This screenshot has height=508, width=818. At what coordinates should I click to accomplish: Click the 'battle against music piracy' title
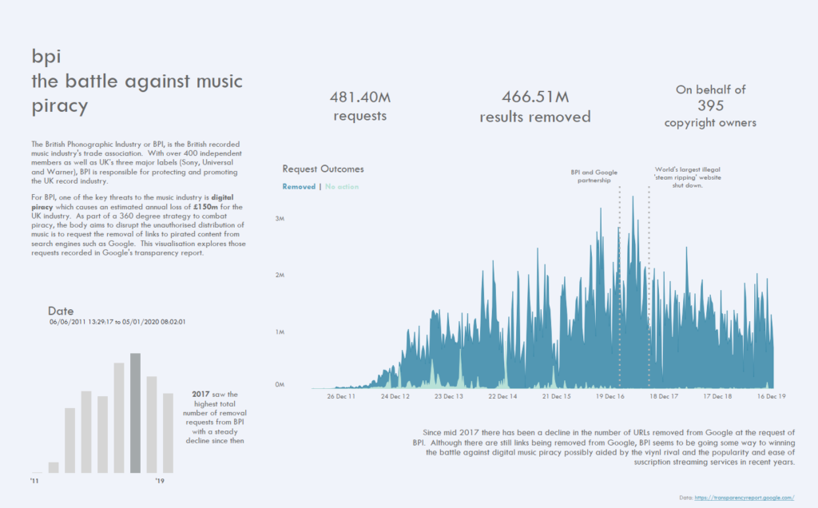[x=137, y=93]
